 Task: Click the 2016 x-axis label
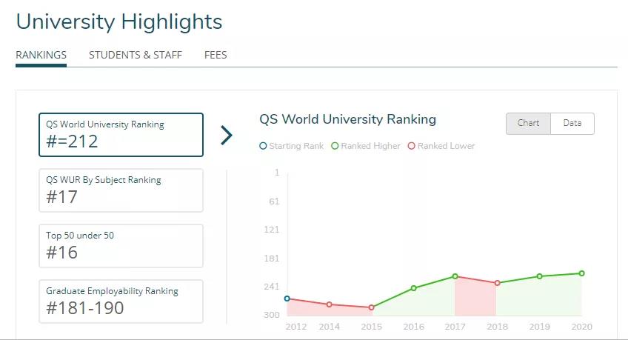(x=413, y=327)
